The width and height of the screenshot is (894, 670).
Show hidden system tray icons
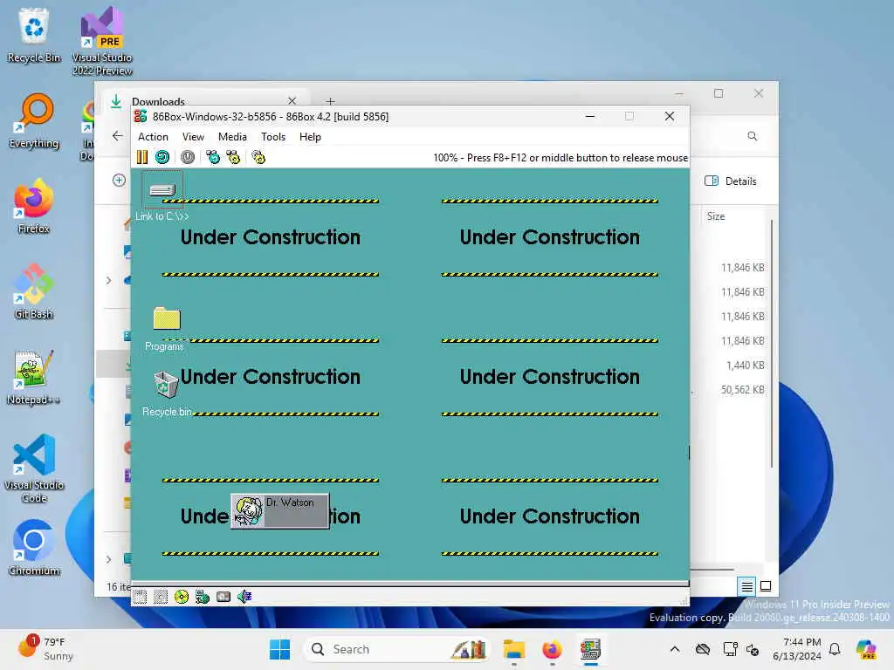[675, 649]
